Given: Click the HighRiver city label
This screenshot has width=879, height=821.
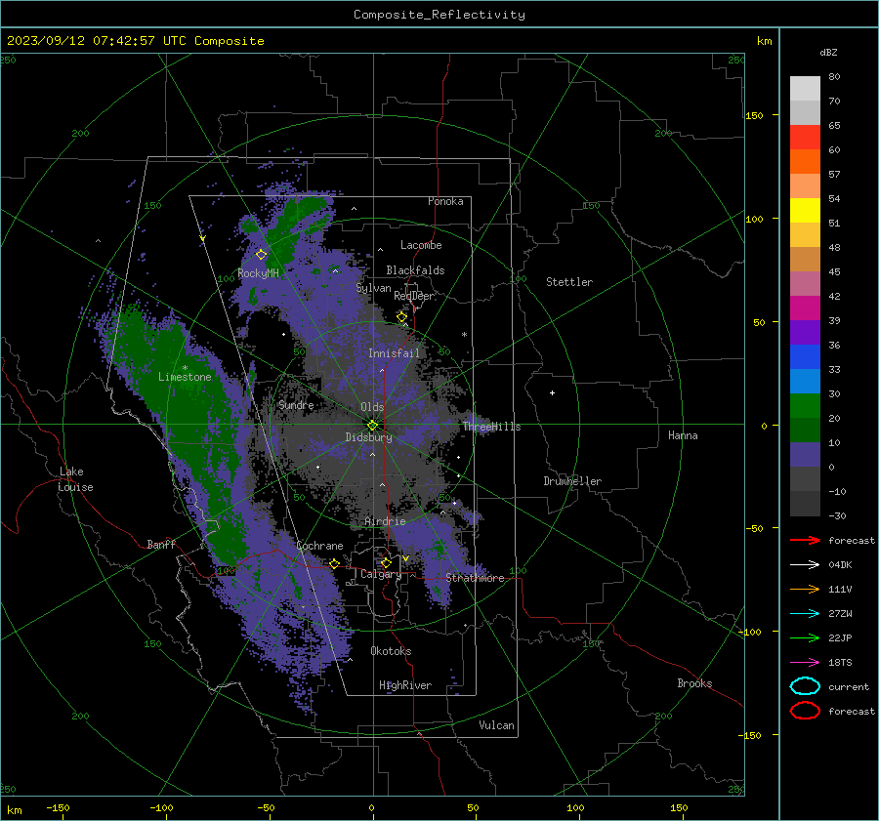Looking at the screenshot, I should pos(405,685).
